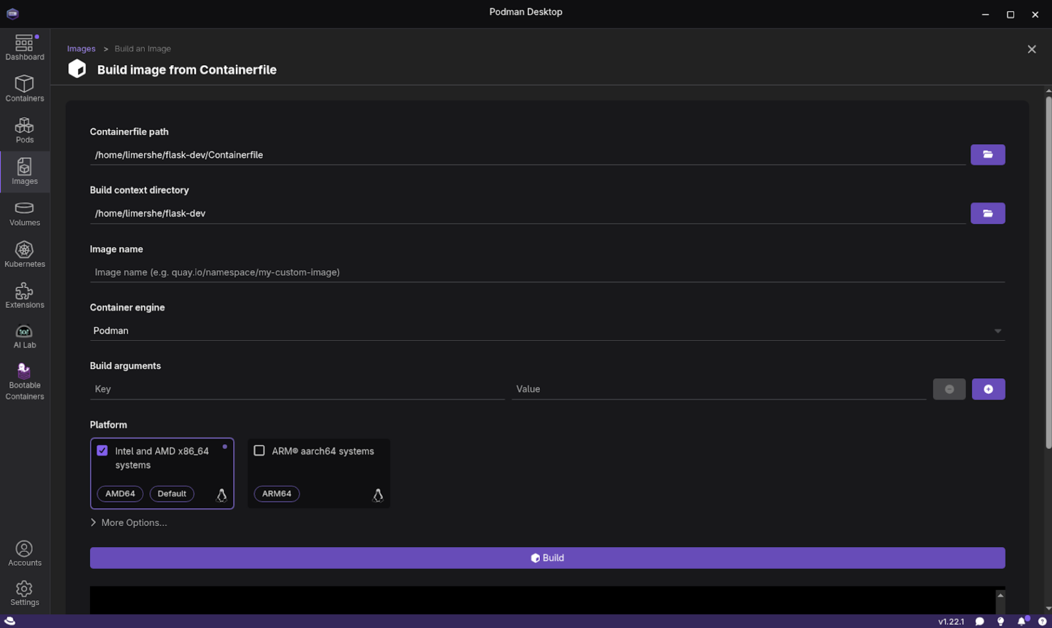Image resolution: width=1052 pixels, height=628 pixels.
Task: Click the notifications bell in status bar
Action: 1021,621
